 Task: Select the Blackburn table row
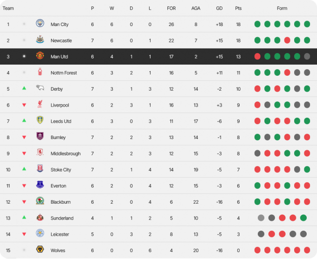[158, 202]
